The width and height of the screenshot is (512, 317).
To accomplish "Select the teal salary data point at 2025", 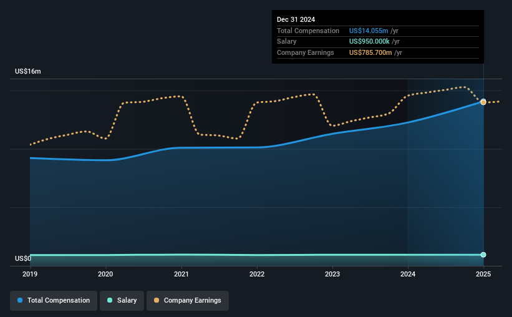I will pyautogui.click(x=483, y=255).
